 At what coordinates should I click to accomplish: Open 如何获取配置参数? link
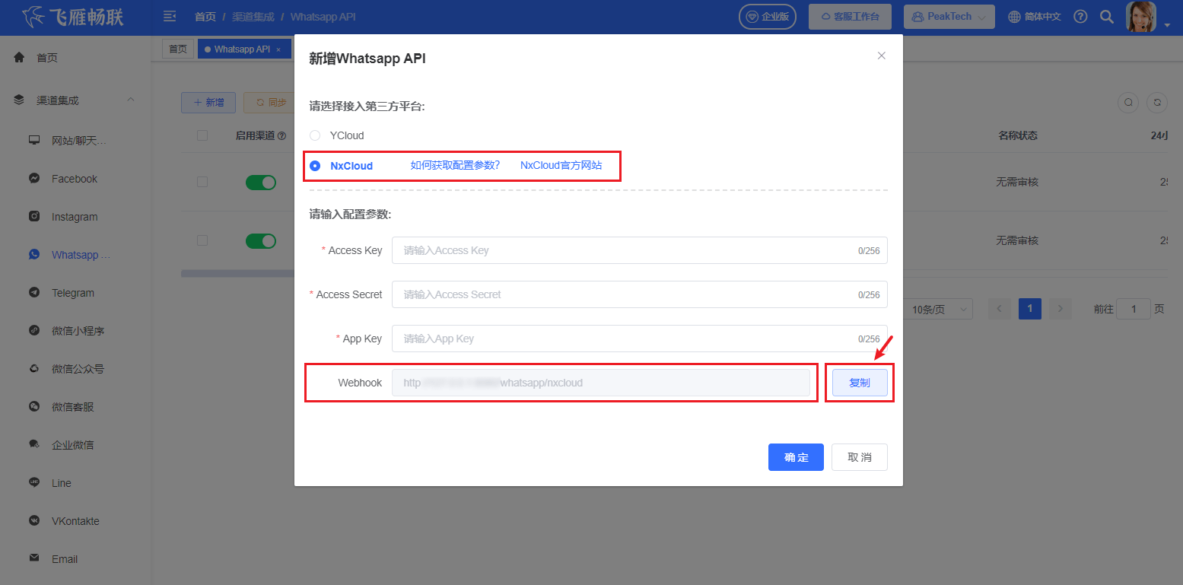click(455, 166)
